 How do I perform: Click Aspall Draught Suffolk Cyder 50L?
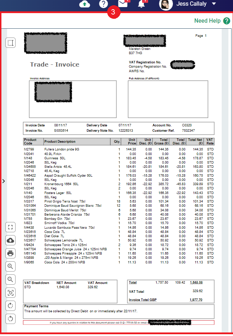[x=68, y=176]
